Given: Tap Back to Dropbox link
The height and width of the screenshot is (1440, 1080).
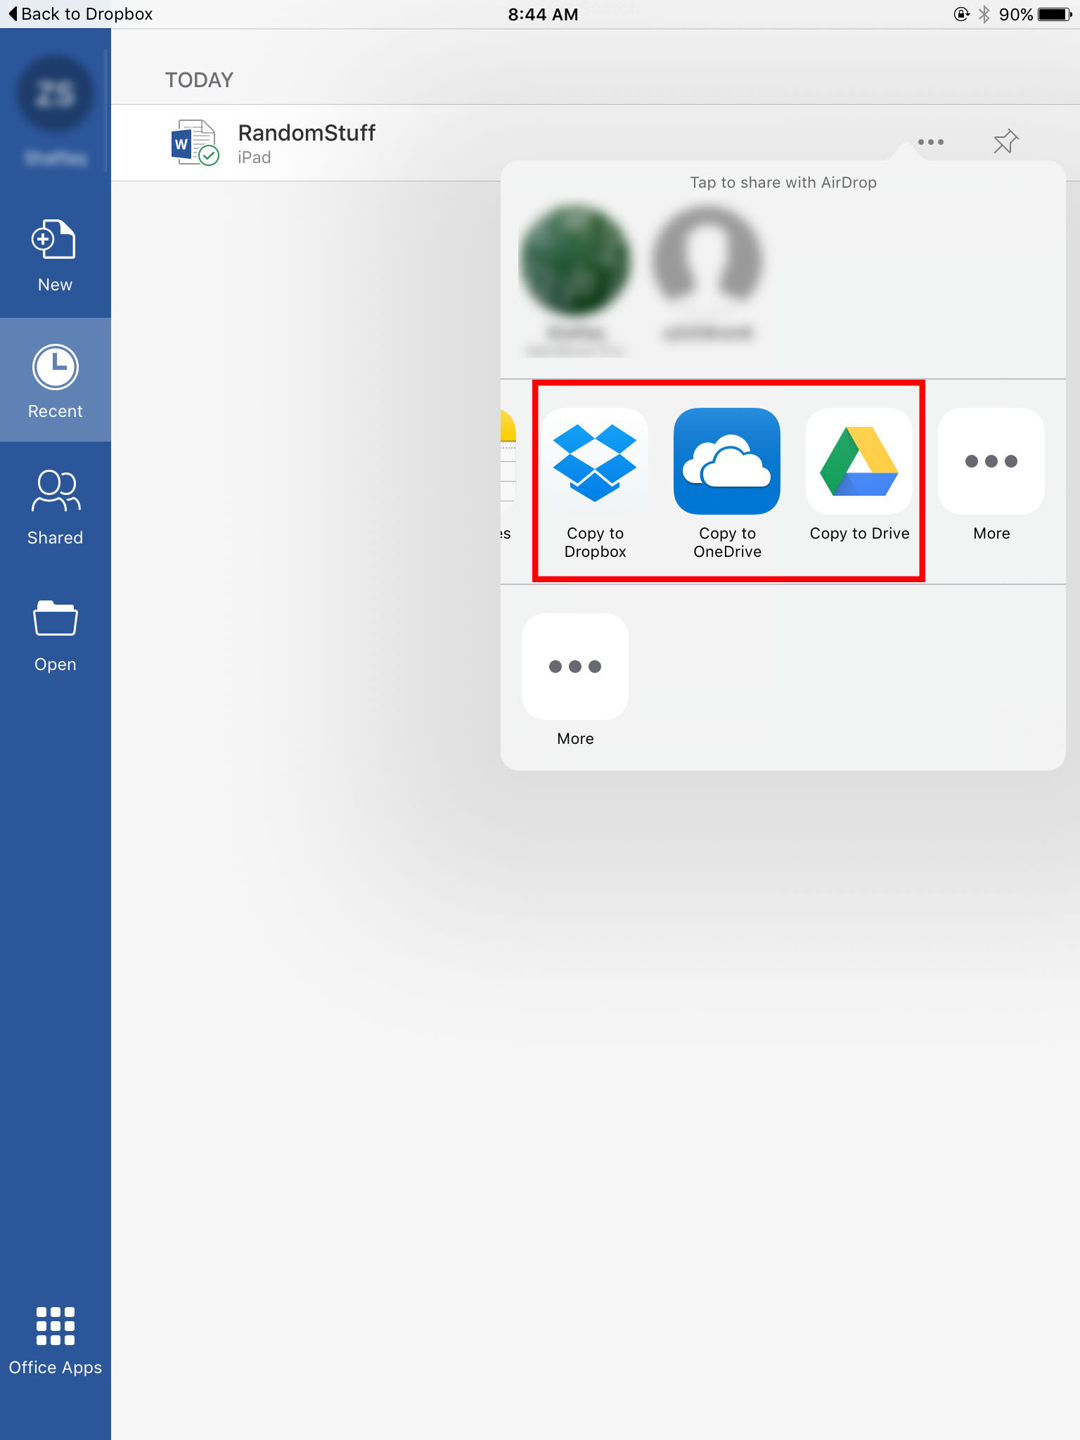Looking at the screenshot, I should [80, 14].
